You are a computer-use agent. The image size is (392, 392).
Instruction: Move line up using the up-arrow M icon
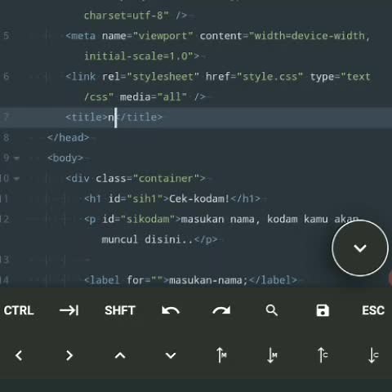coord(221,355)
